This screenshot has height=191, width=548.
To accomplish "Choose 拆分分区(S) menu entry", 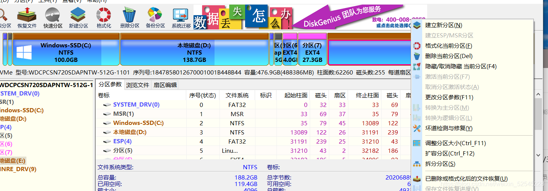I will tap(440, 164).
